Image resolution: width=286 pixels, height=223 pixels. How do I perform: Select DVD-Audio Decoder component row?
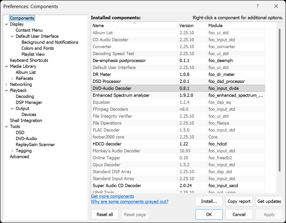point(178,88)
